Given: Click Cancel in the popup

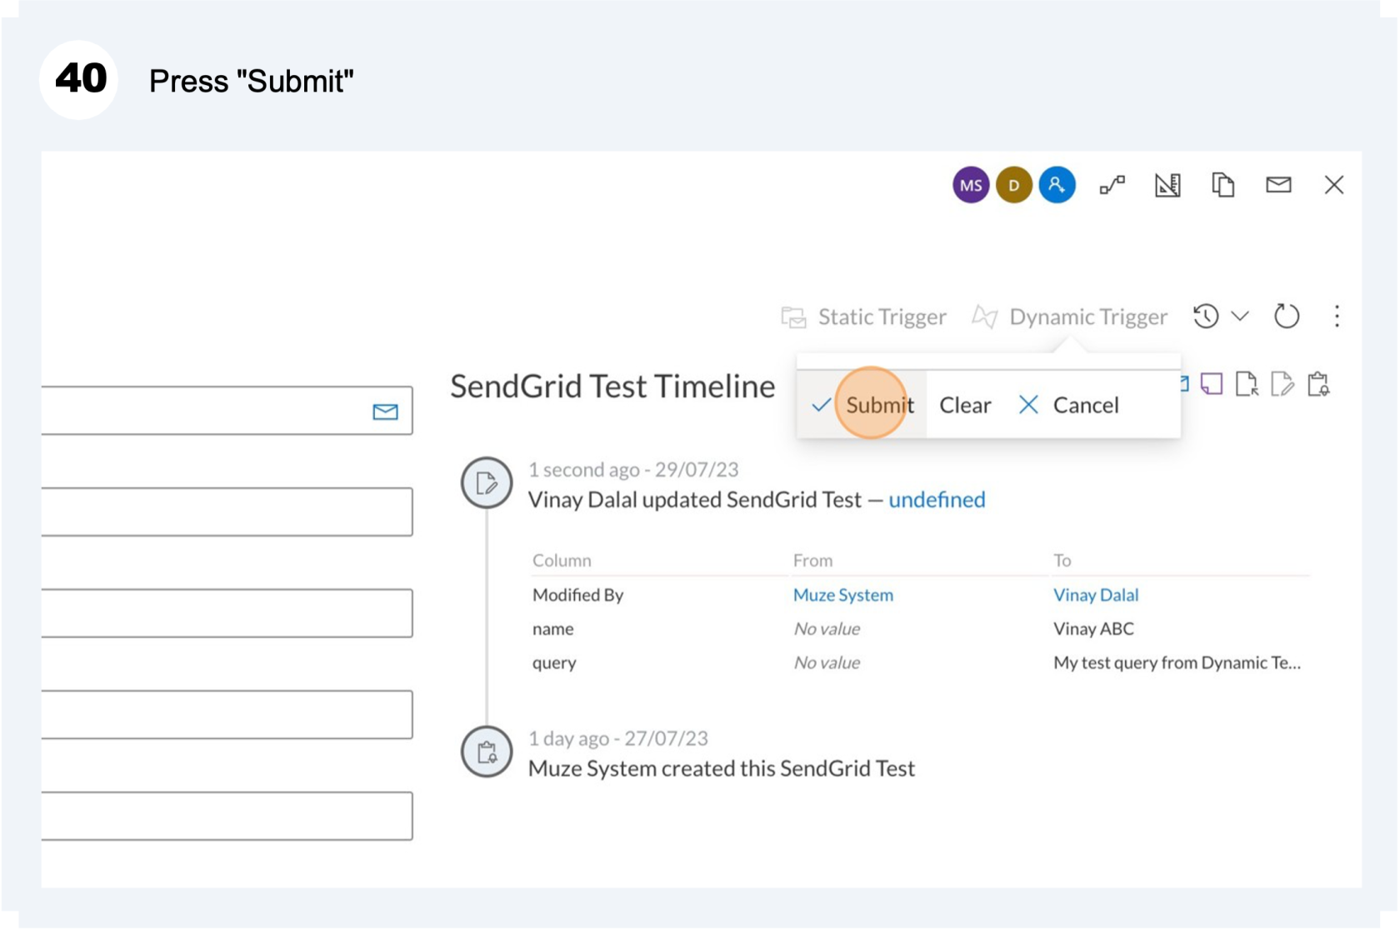Looking at the screenshot, I should tap(1068, 406).
